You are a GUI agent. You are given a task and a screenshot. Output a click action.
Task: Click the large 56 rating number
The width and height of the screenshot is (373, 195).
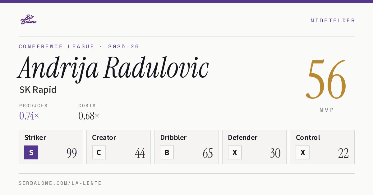[x=326, y=79]
